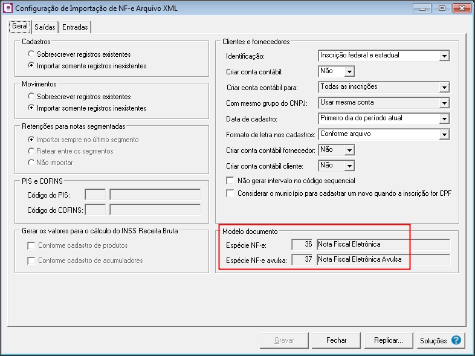This screenshot has height=356, width=475.
Task: Open Criar conta contábil cliente dropdown
Action: coord(349,166)
